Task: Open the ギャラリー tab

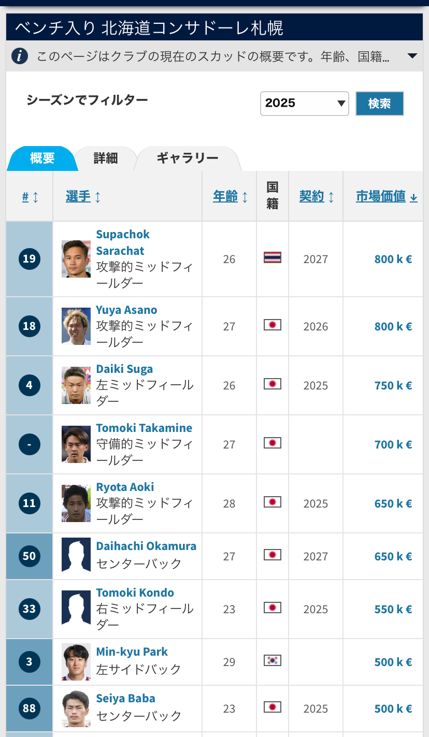Action: tap(188, 158)
